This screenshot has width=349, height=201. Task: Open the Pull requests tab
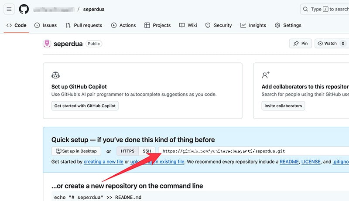[x=84, y=25]
